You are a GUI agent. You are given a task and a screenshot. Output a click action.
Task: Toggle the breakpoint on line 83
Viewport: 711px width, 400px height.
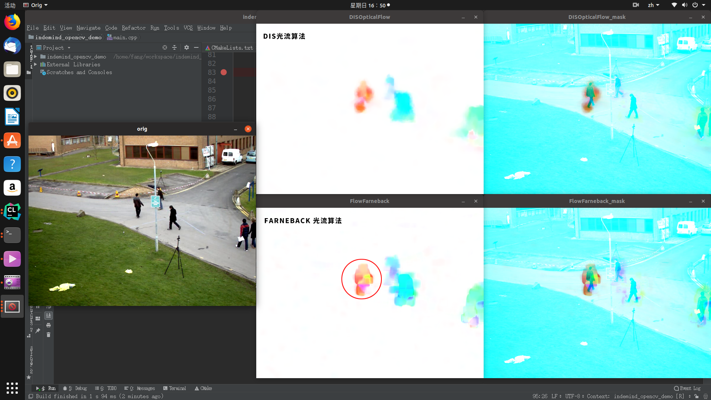pos(224,72)
